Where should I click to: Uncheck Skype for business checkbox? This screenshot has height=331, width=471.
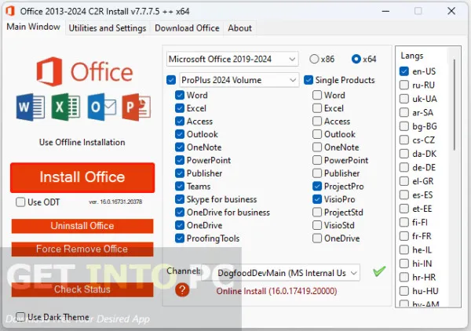point(180,199)
